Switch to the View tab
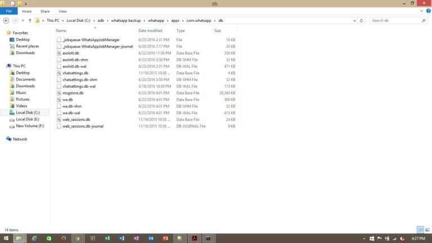The width and height of the screenshot is (432, 243). [x=62, y=11]
